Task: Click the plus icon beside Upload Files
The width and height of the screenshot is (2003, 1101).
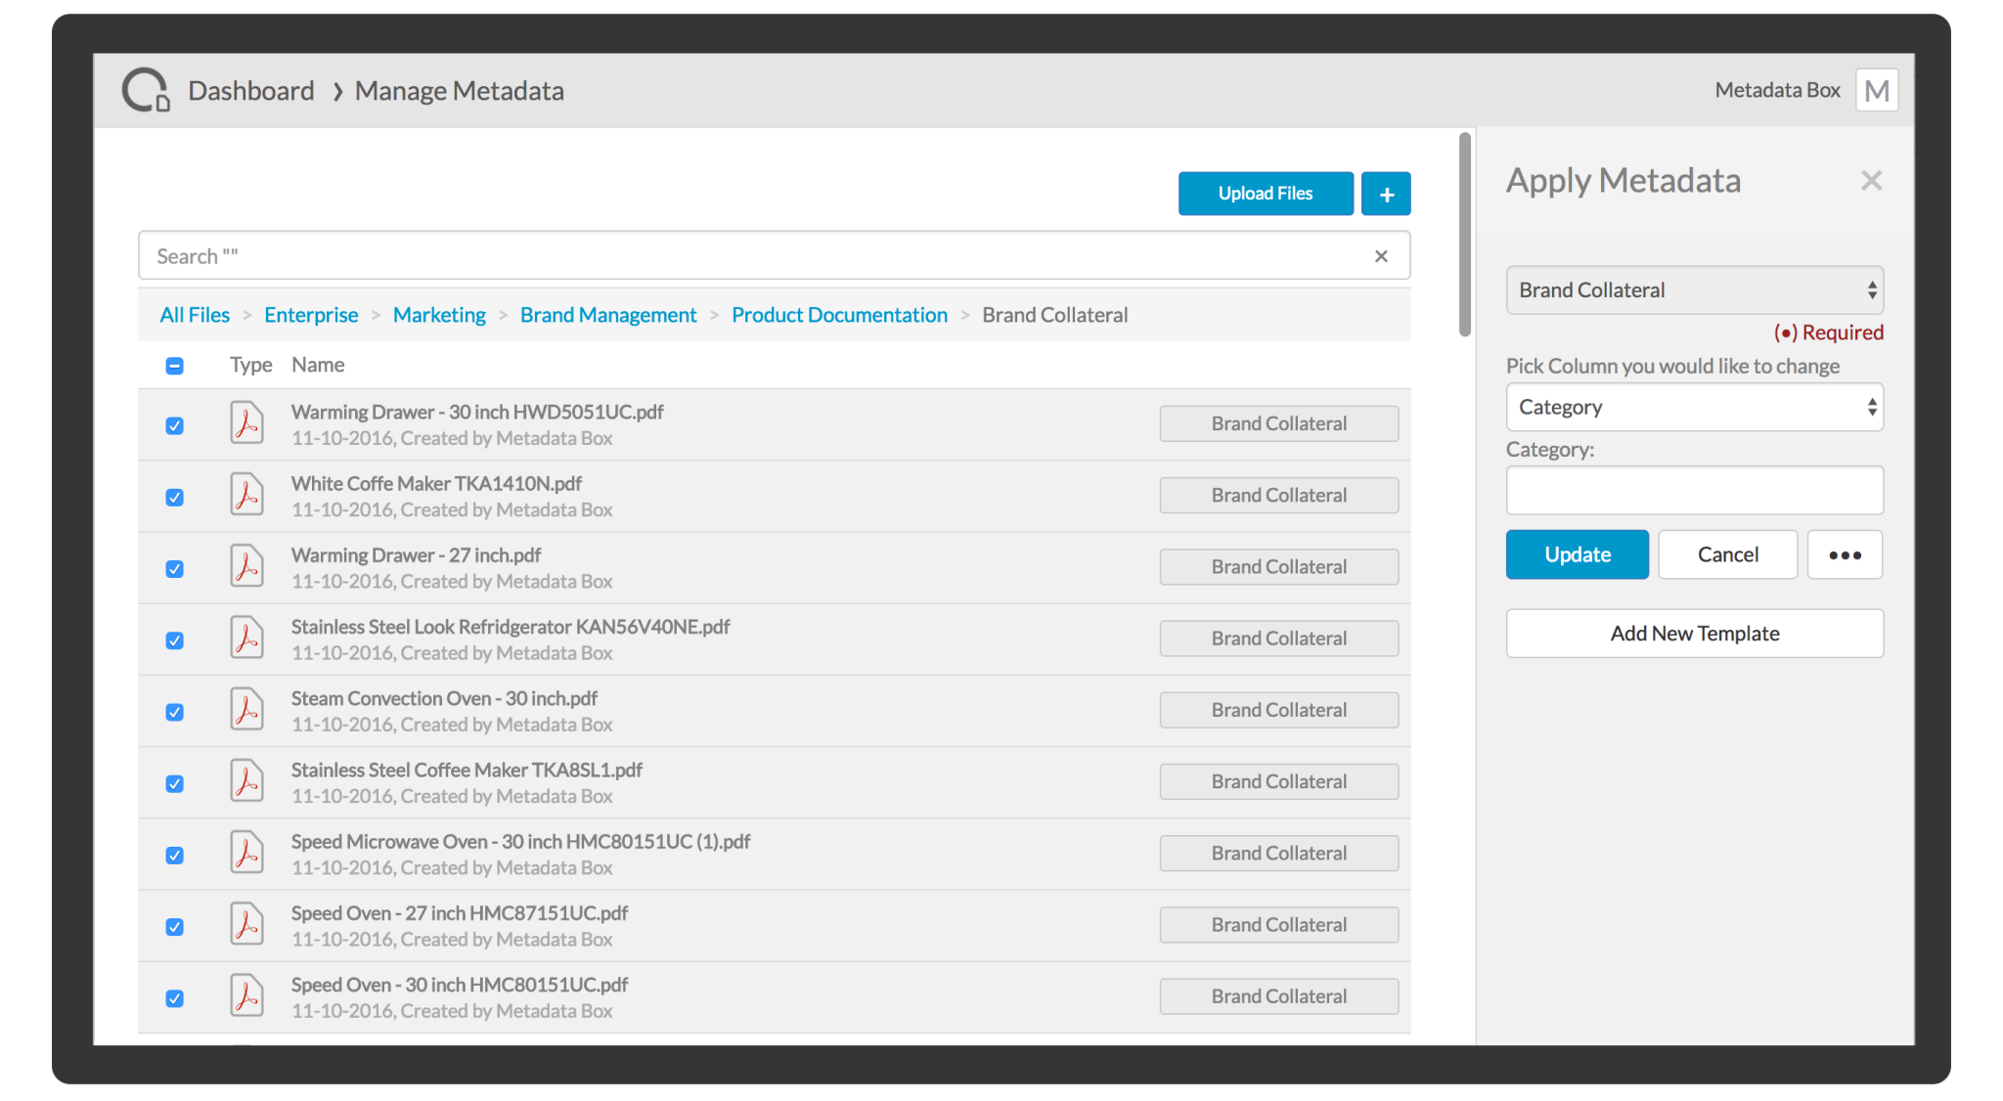Action: coord(1385,193)
